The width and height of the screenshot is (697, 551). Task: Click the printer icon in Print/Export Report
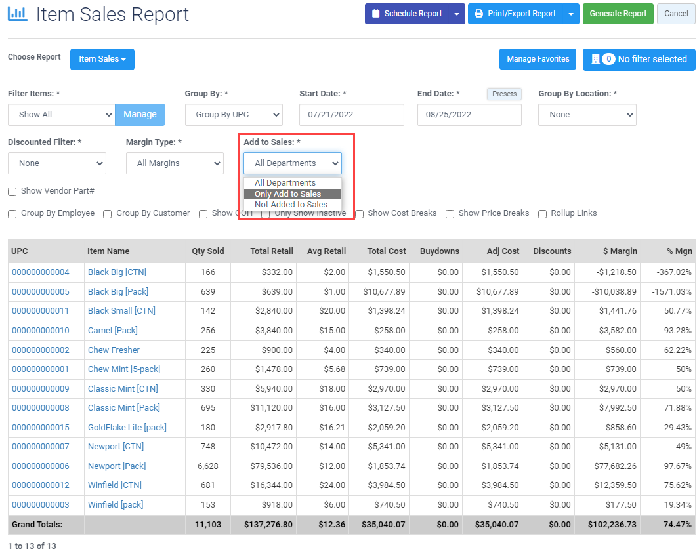click(x=478, y=14)
